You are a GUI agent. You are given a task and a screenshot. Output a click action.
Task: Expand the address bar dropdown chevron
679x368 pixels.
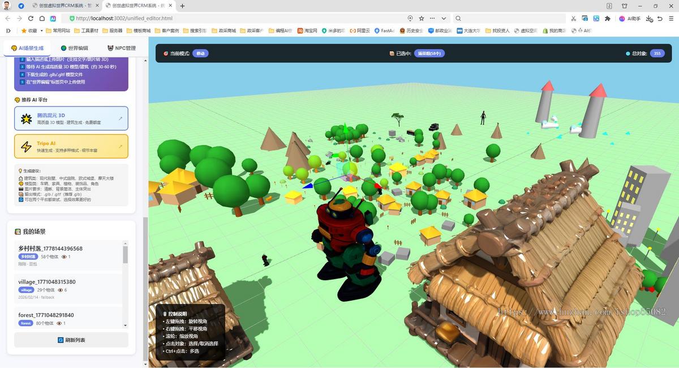tap(444, 19)
